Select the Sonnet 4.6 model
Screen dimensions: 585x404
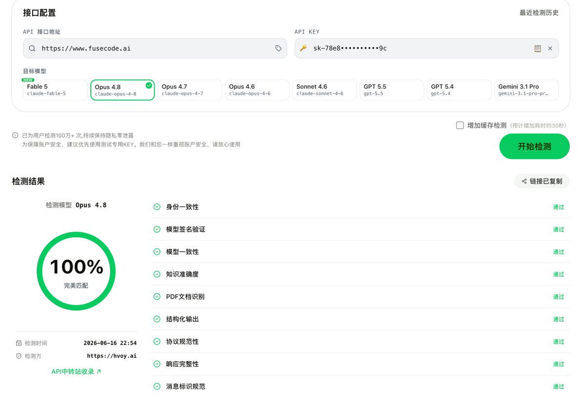(324, 90)
